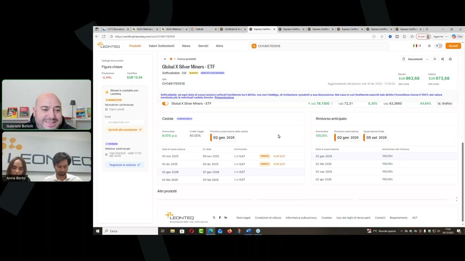This screenshot has height=261, width=465.
Task: Open the Opera icon in taskbar
Action: [x=191, y=231]
